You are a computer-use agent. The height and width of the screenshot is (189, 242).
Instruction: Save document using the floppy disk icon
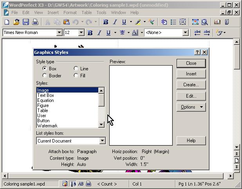coord(26,22)
